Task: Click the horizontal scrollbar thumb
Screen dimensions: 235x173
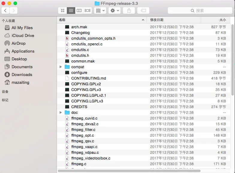Action: [129, 171]
